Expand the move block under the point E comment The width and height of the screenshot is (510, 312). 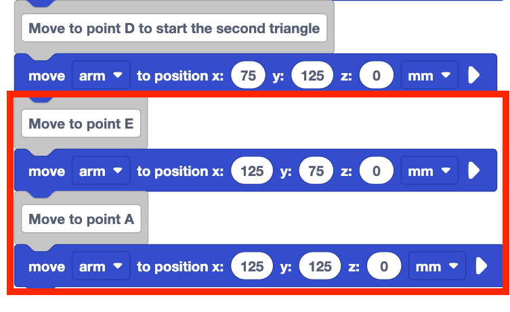(x=474, y=171)
